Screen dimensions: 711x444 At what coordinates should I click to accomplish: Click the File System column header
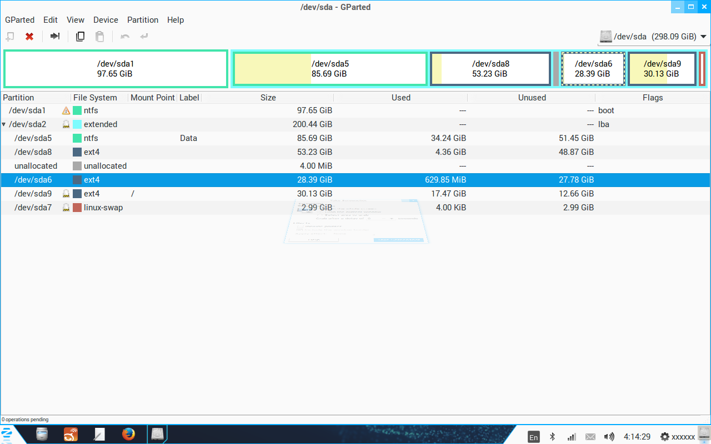click(95, 98)
